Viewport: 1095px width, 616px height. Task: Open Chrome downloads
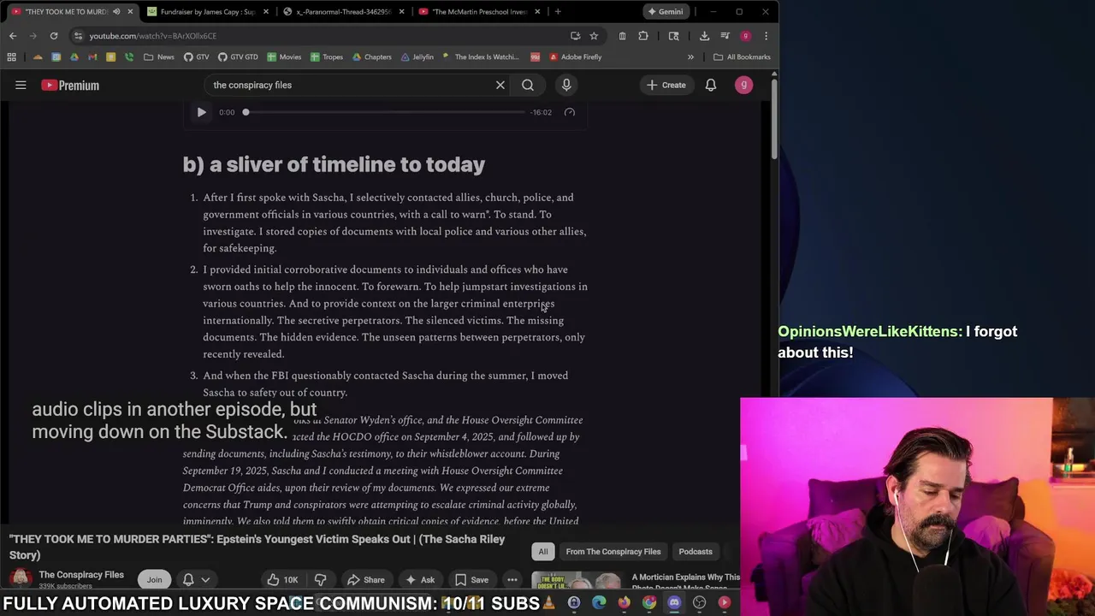point(704,36)
